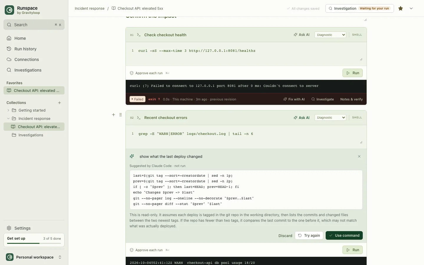Image resolution: width=424 pixels, height=265 pixels.
Task: Click the Runspace logo icon
Action: tap(9, 10)
